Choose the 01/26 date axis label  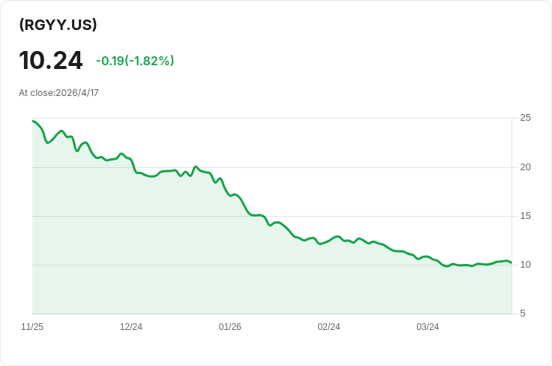[x=230, y=326]
